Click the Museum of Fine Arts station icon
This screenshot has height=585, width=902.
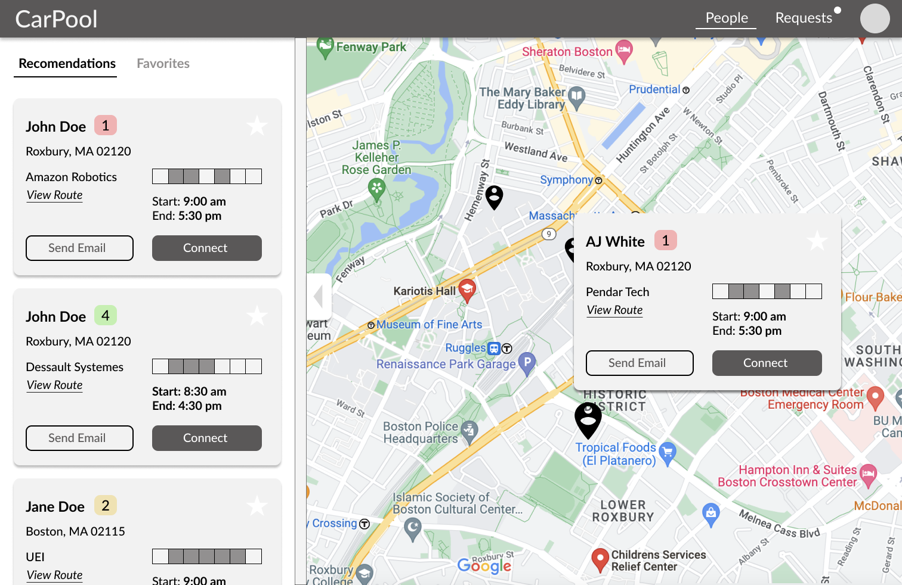click(x=371, y=325)
